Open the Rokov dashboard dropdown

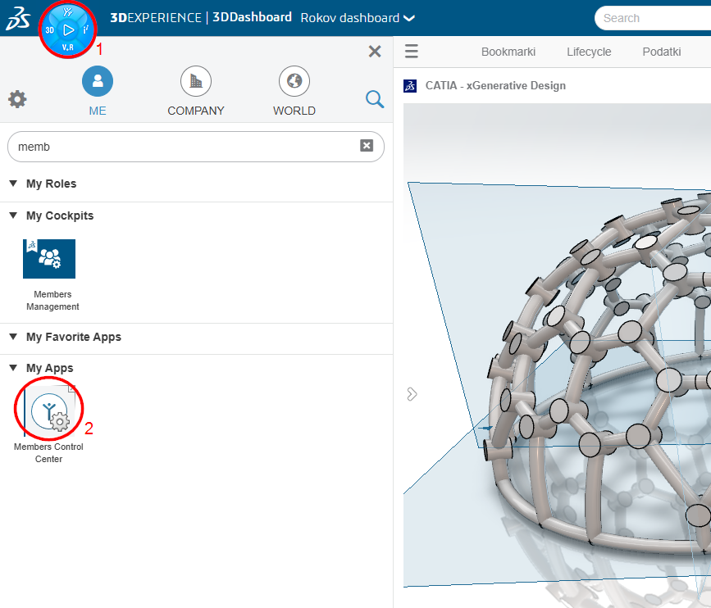[x=358, y=18]
